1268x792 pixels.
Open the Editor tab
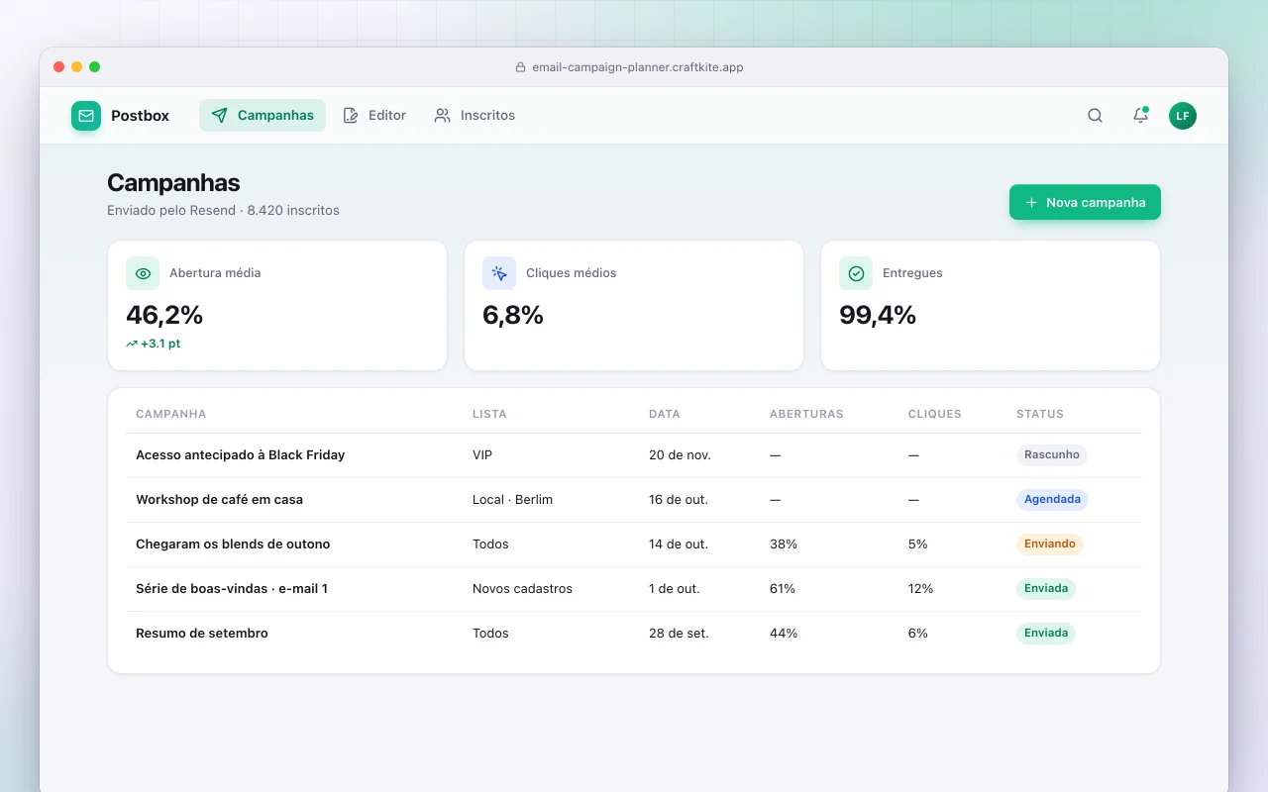tap(374, 116)
